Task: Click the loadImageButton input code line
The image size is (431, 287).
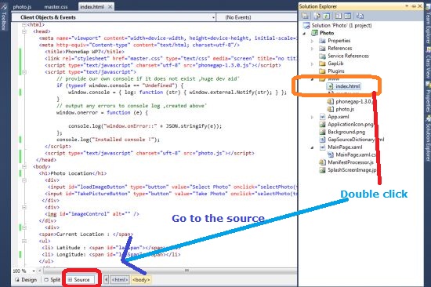Action: pos(172,187)
